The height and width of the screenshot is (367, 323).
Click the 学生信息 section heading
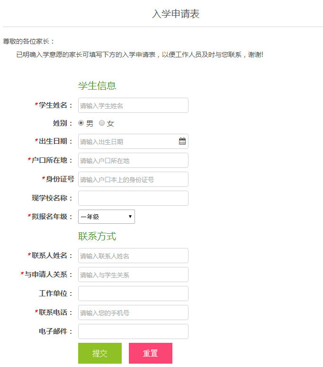tap(97, 86)
